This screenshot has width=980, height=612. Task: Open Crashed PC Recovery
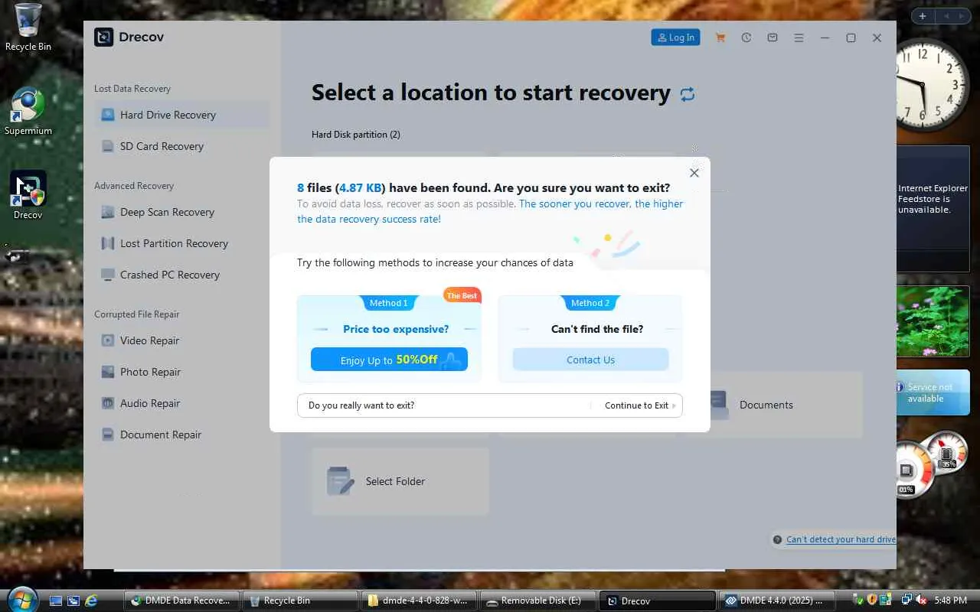[x=182, y=275]
